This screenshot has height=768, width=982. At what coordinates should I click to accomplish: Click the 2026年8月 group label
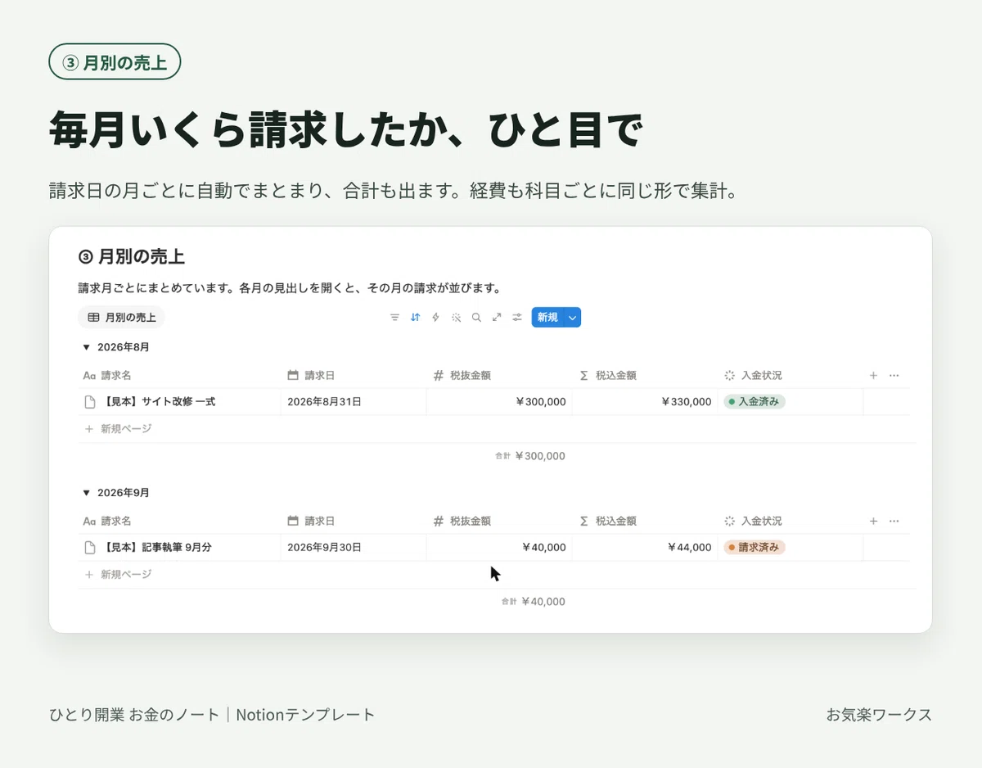click(x=123, y=347)
